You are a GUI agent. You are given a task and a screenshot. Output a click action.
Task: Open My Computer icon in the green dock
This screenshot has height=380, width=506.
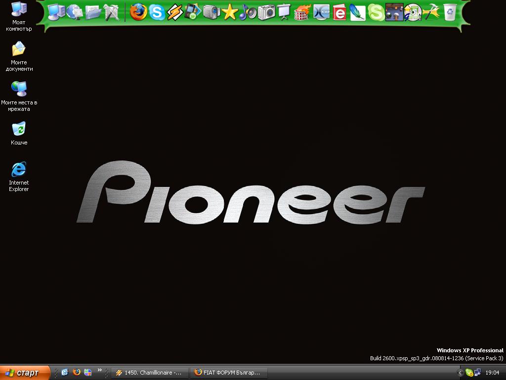pos(56,12)
